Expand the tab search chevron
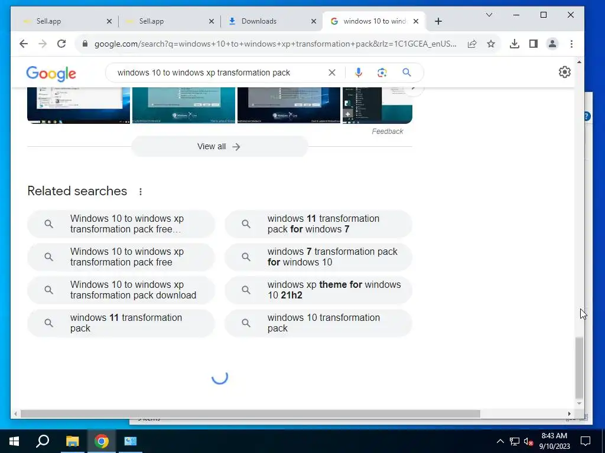The height and width of the screenshot is (453, 605). pos(489,15)
